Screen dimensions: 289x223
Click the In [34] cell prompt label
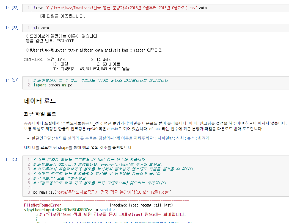pos(13,160)
